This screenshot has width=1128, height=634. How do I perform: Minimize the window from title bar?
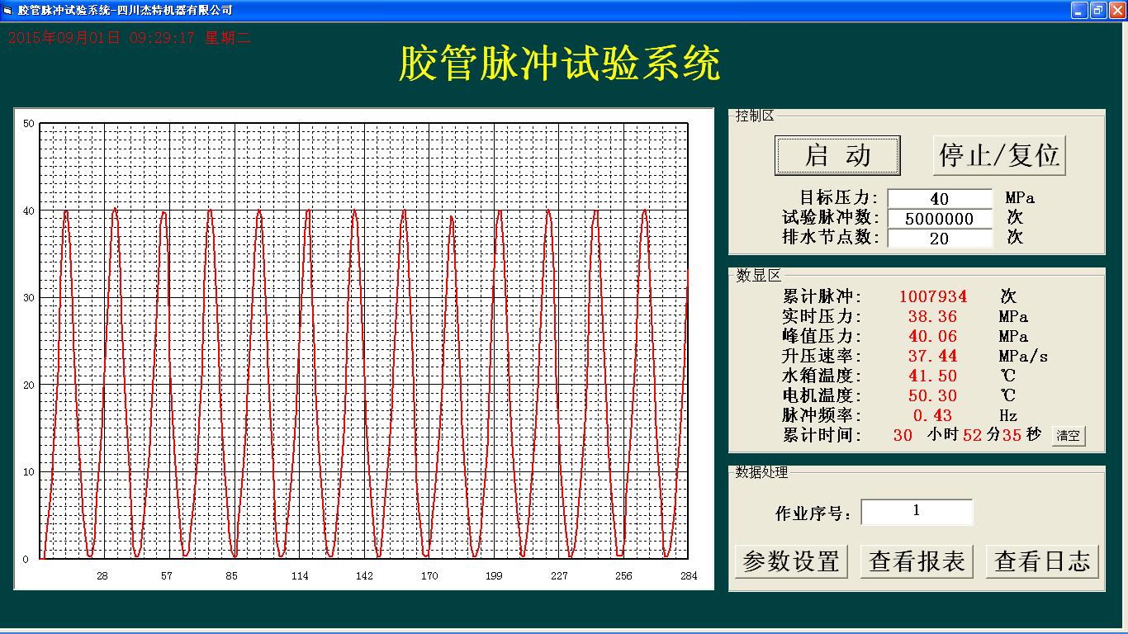(1079, 10)
